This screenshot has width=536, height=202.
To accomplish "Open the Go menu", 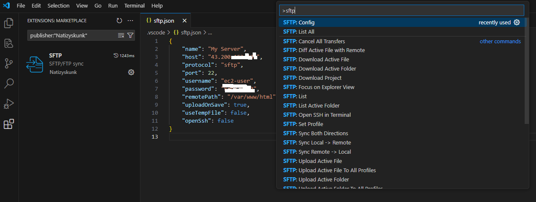I will coord(98,6).
